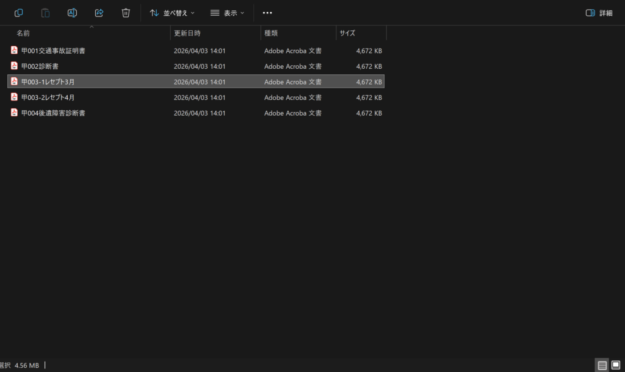Toggle the 詳細 details pane
Viewport: 625px width, 372px height.
pyautogui.click(x=599, y=13)
